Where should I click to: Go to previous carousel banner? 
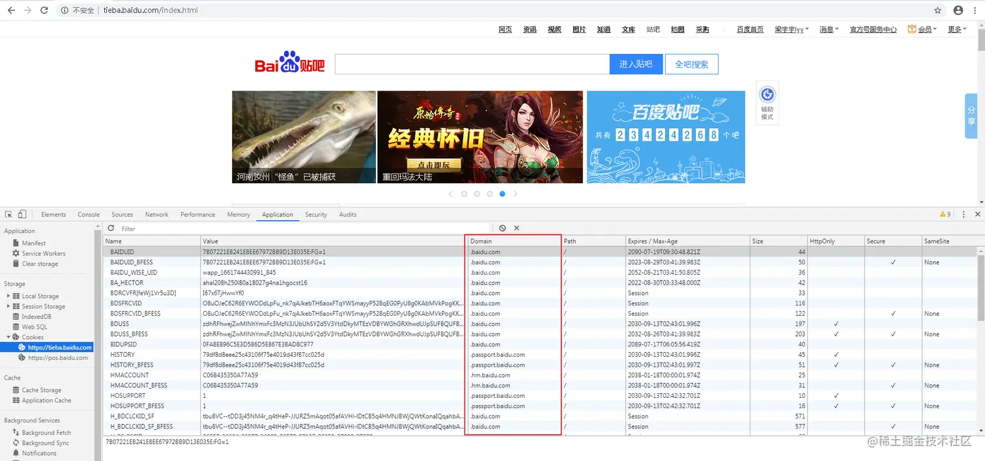[x=451, y=194]
